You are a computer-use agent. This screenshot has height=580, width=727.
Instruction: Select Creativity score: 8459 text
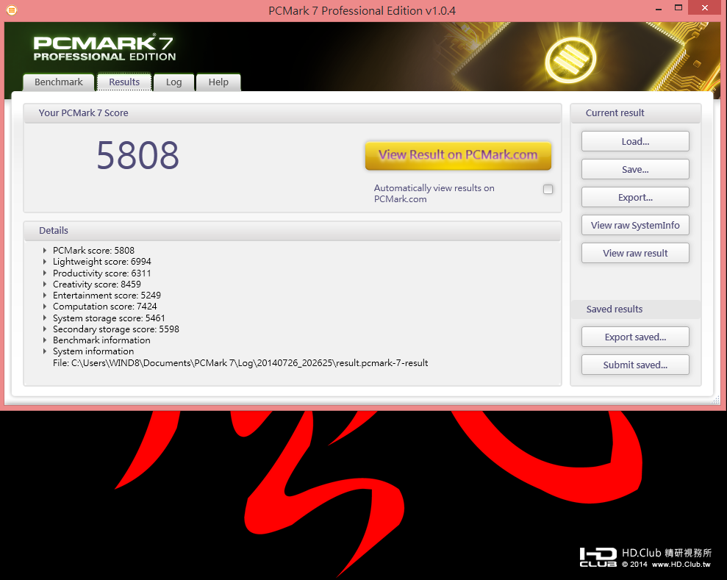(97, 284)
